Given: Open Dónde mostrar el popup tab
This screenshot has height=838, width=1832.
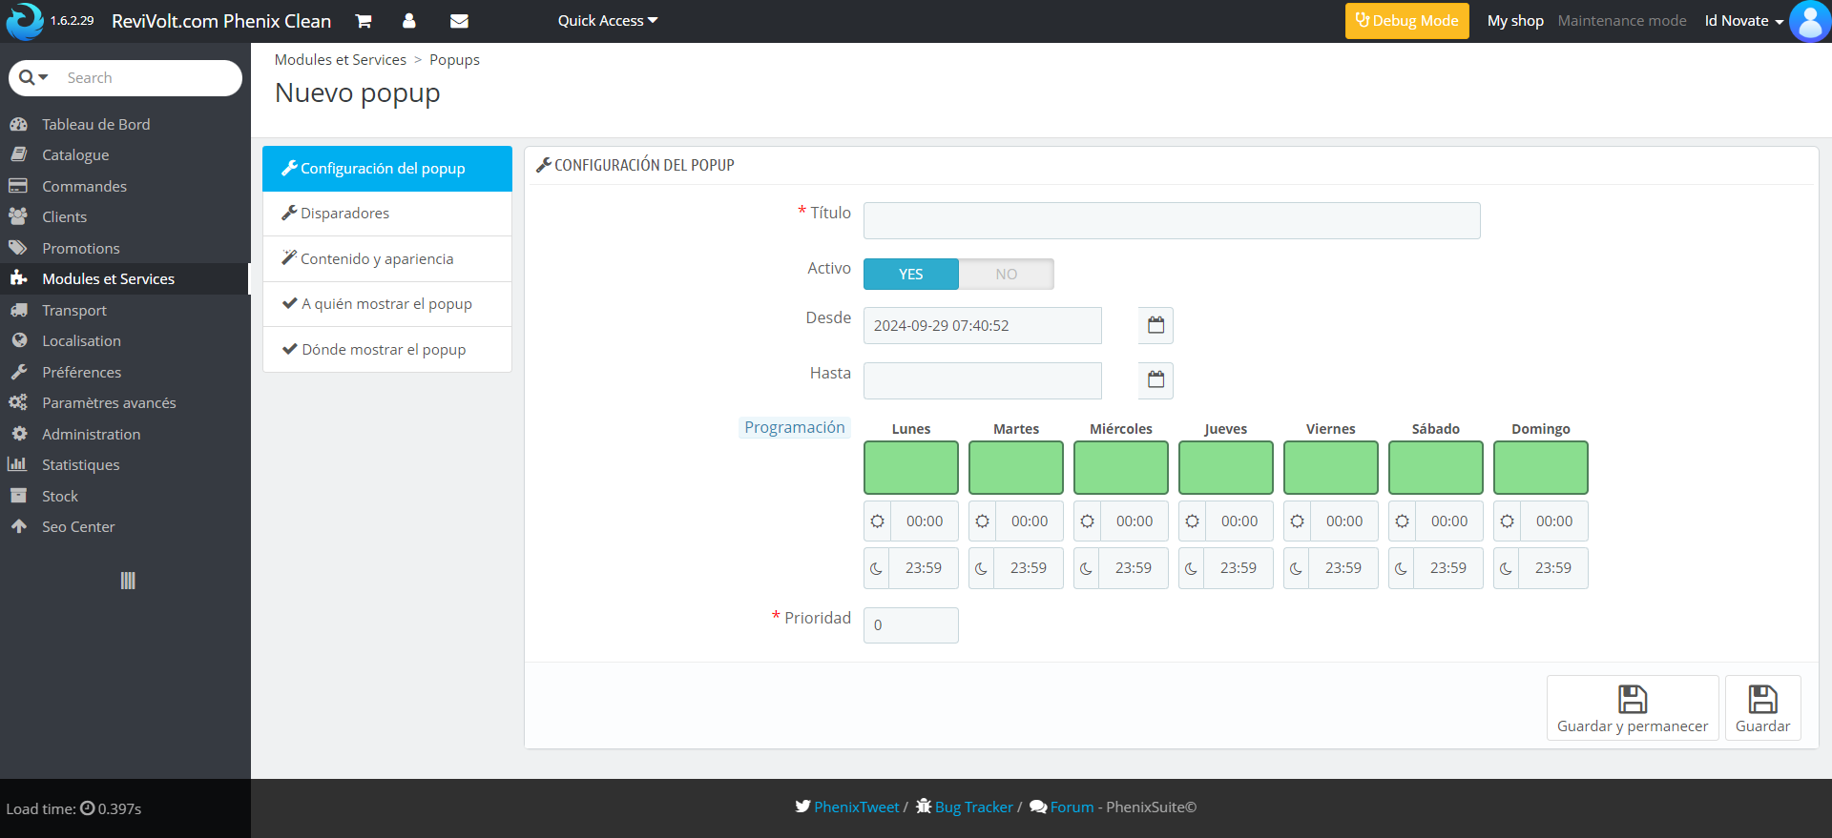Looking at the screenshot, I should (x=387, y=350).
